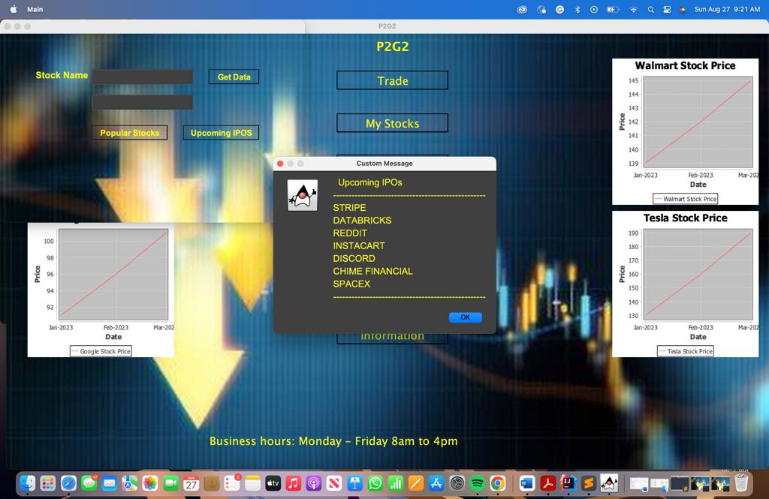The width and height of the screenshot is (769, 499).
Task: Select DISCORD in the IPO list
Action: (x=354, y=259)
